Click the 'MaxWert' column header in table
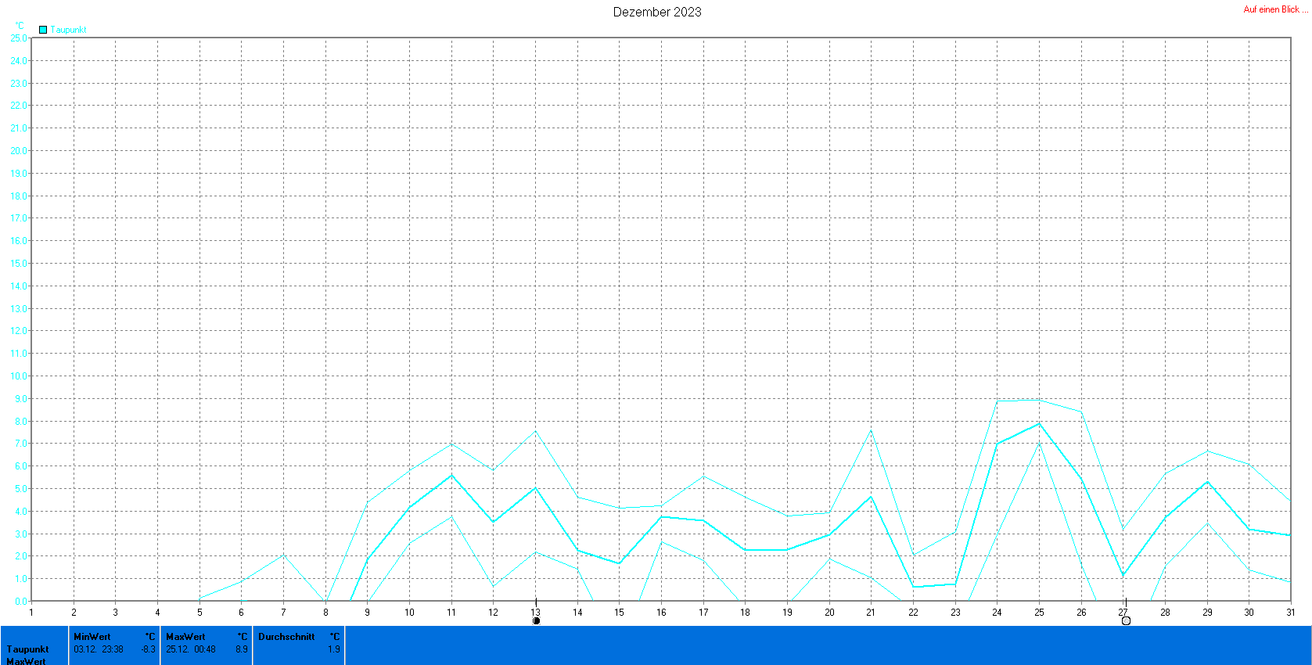Screen dimensions: 1312x665 (185, 637)
